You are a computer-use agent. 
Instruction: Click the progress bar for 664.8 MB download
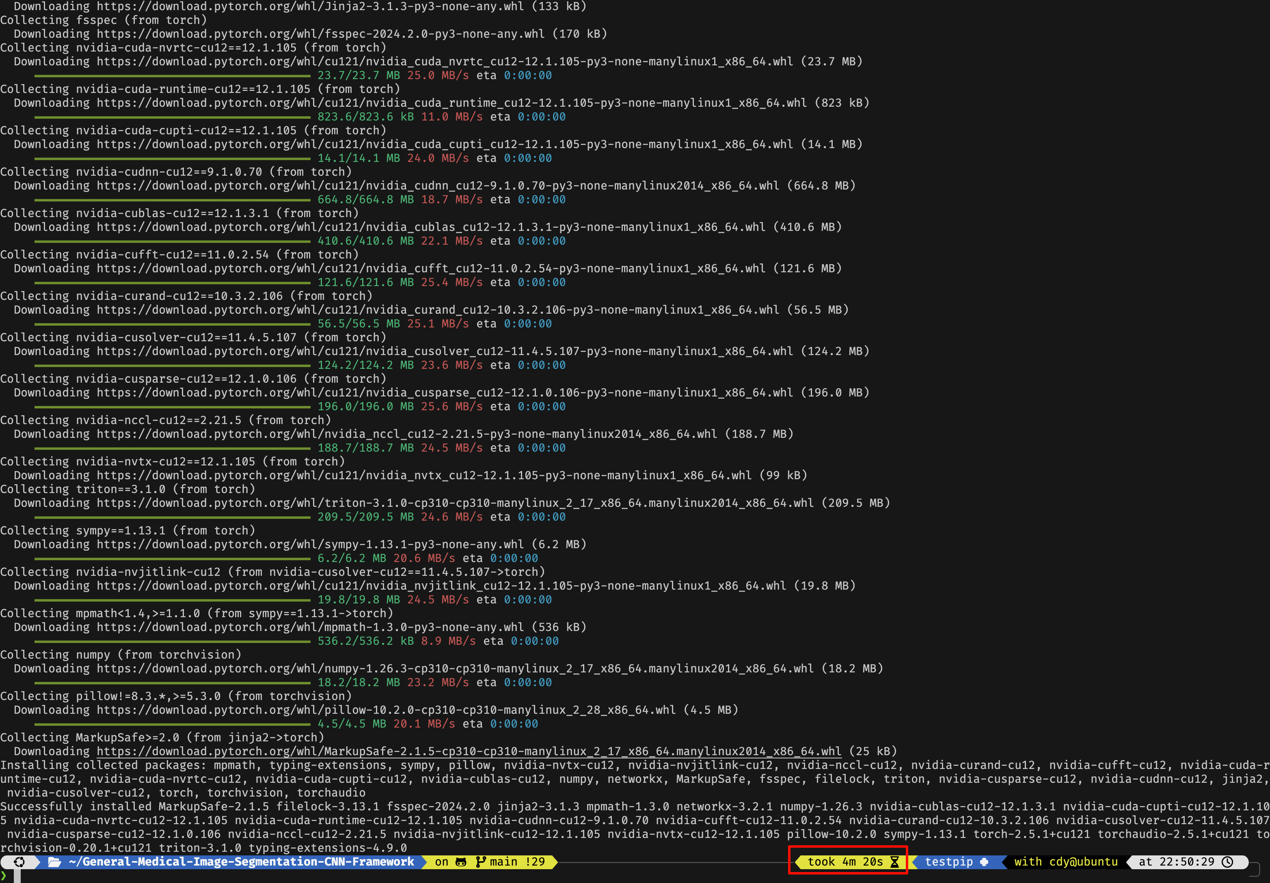pyautogui.click(x=172, y=200)
